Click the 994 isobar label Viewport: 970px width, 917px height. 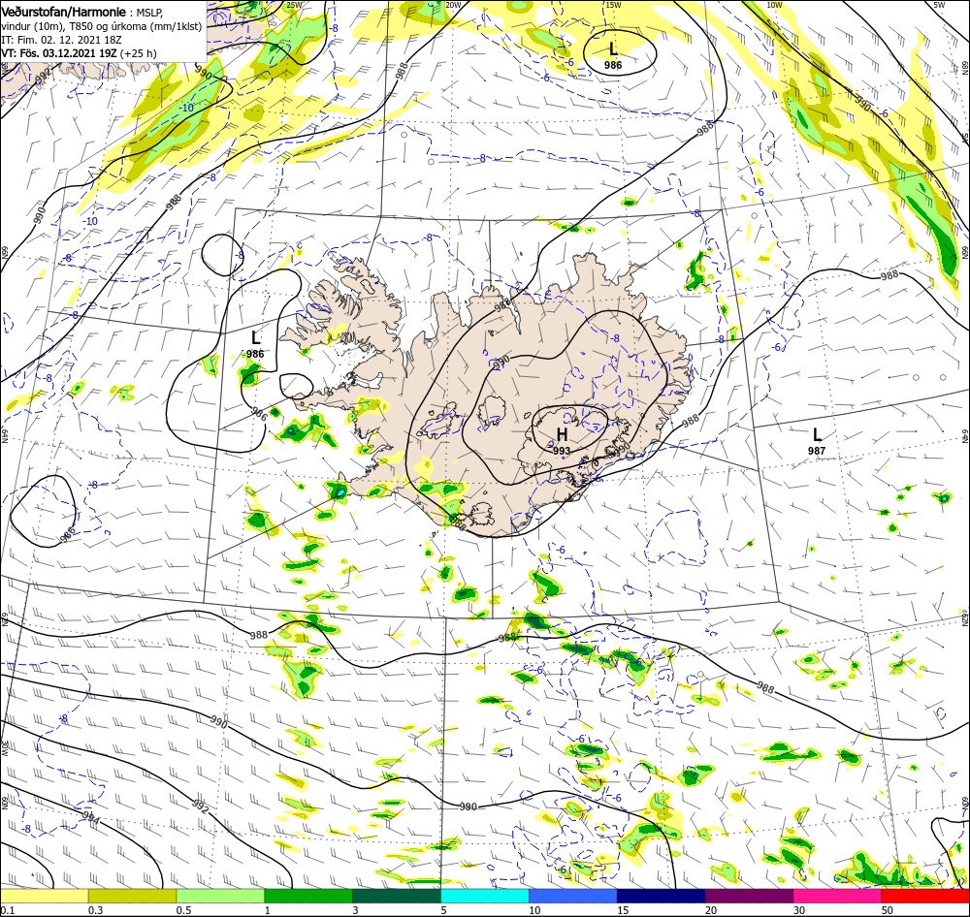coord(91,817)
